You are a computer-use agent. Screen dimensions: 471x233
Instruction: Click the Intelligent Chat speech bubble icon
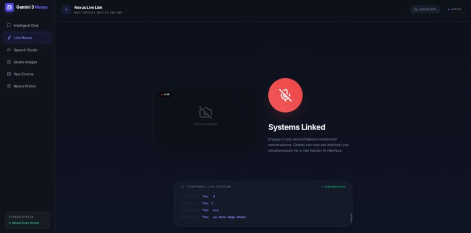[9, 26]
